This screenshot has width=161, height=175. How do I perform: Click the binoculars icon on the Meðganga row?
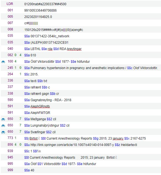pyautogui.click(x=3, y=119)
